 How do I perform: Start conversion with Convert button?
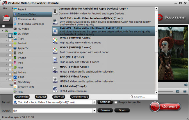pyautogui.click(x=165, y=107)
